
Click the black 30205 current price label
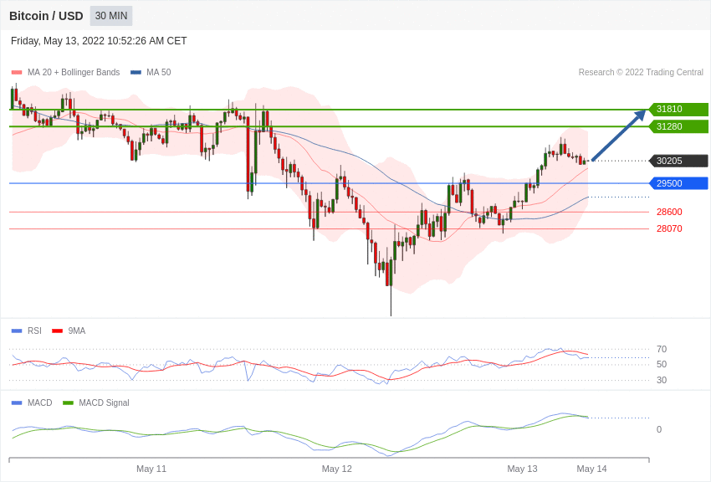coord(678,161)
